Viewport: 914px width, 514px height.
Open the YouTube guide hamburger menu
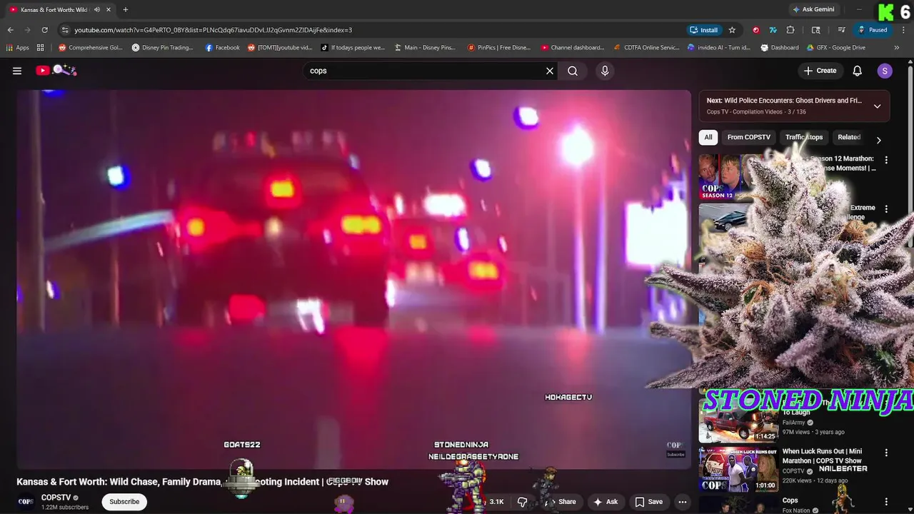(x=17, y=71)
